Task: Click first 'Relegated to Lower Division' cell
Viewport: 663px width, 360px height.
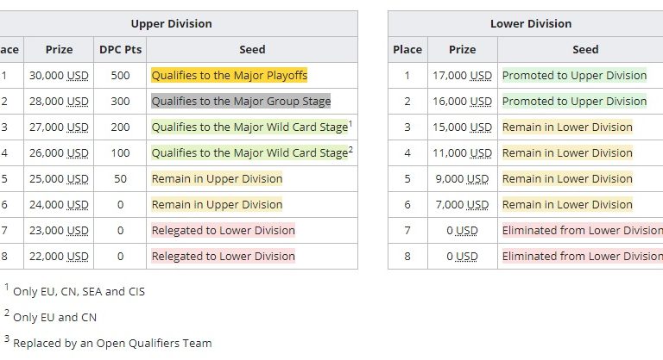Action: 223,231
